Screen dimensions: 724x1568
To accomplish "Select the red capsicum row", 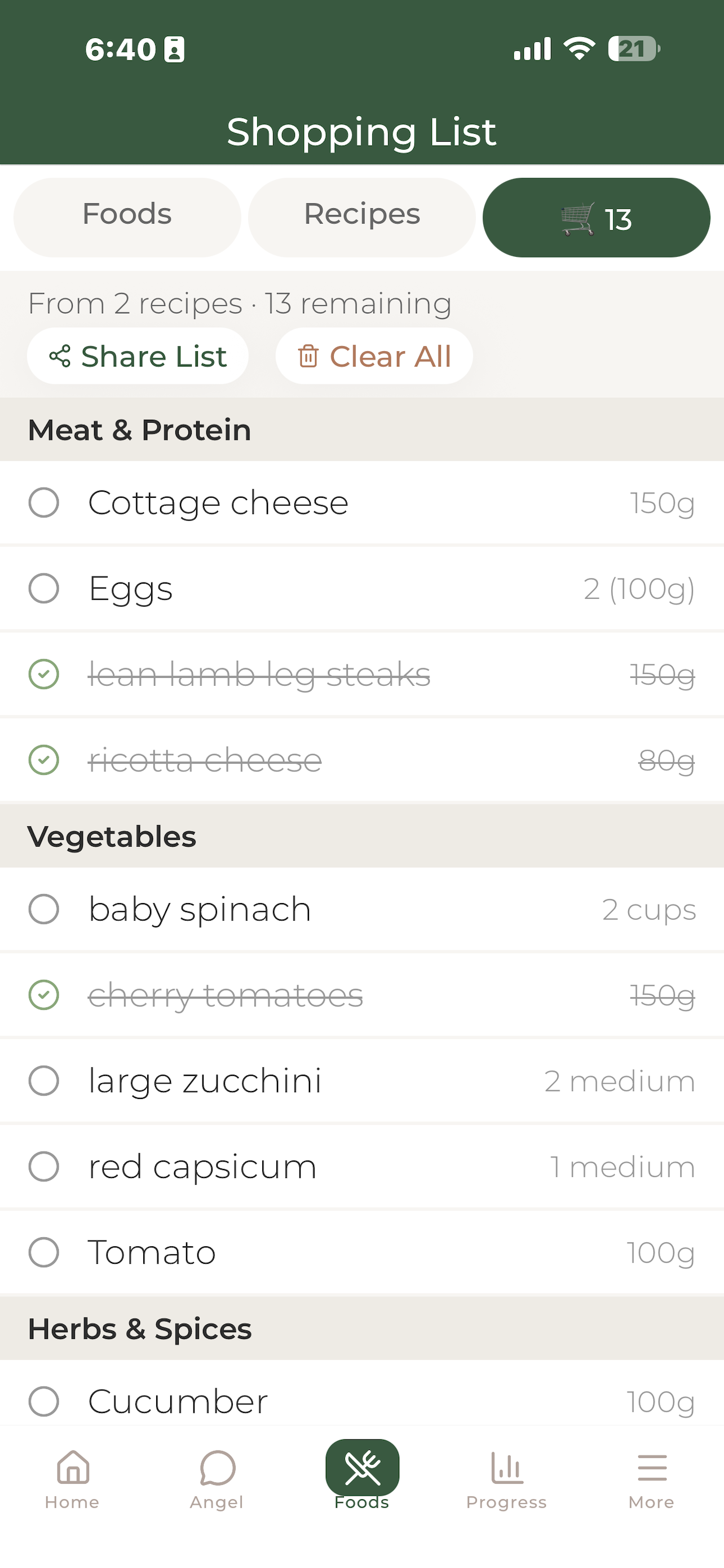I will 361,1167.
